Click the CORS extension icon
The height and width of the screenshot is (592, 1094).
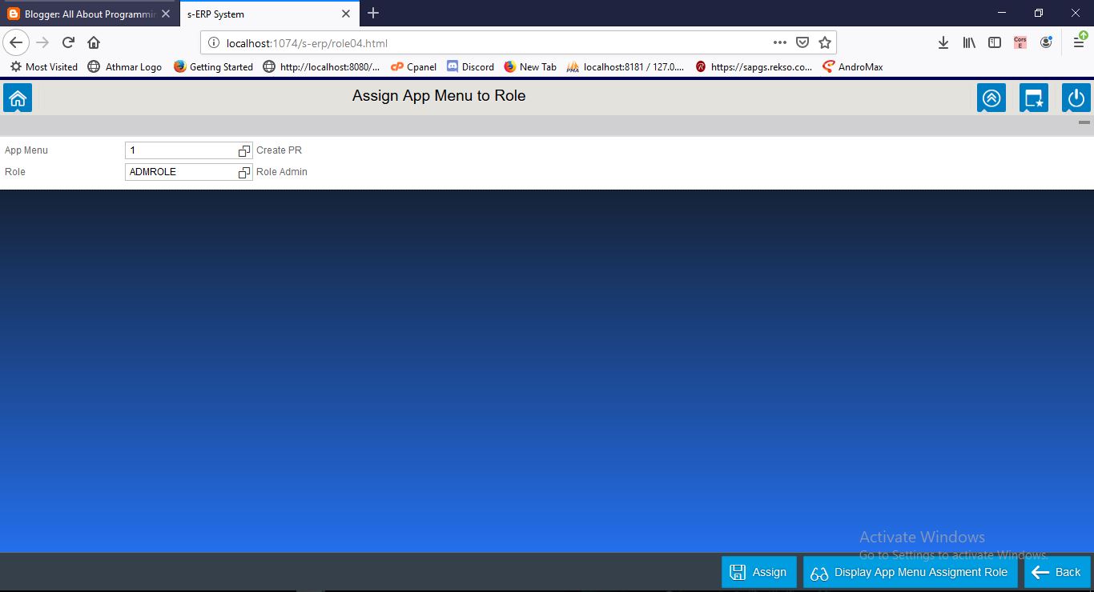[x=1020, y=42]
